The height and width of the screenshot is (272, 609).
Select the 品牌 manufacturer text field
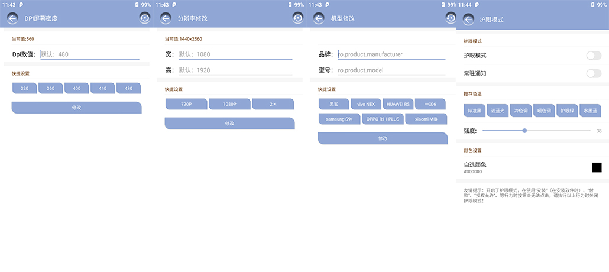(x=391, y=54)
